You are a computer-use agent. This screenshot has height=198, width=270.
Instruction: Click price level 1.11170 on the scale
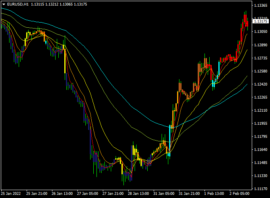tap(261, 189)
